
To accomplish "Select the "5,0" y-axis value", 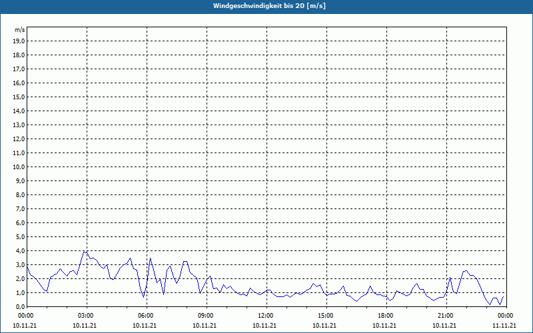I will tap(21, 237).
